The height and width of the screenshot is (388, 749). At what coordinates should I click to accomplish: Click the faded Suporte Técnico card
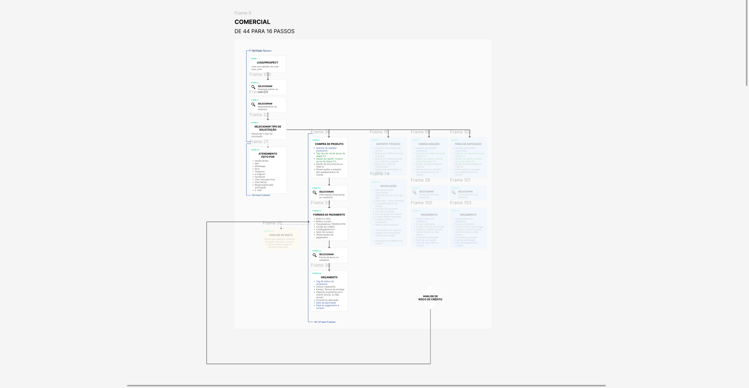tap(388, 156)
